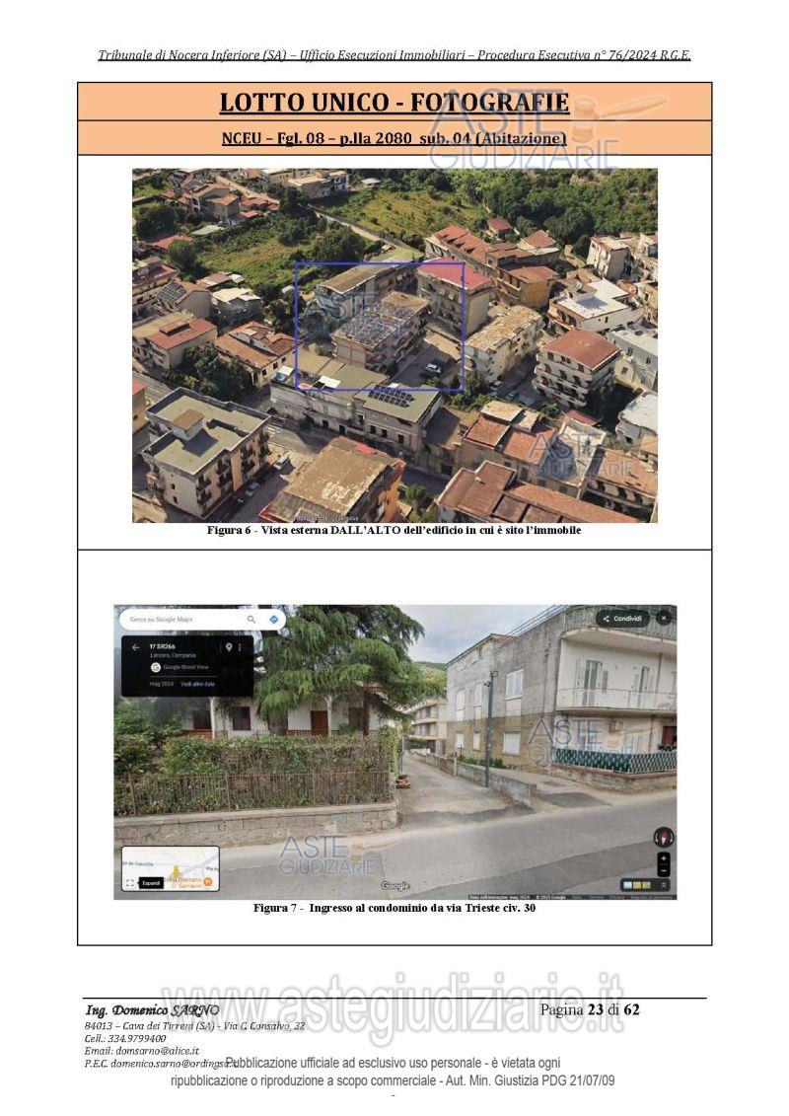
Task: Zoom in with the plus button
Action: click(x=664, y=858)
